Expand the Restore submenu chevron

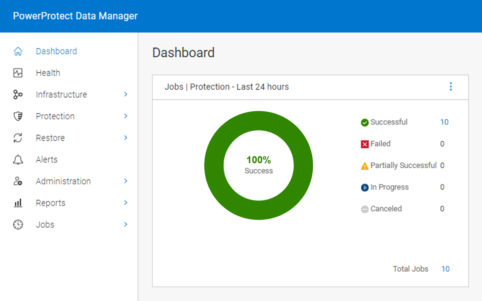pos(126,138)
